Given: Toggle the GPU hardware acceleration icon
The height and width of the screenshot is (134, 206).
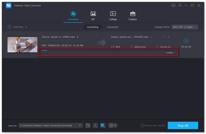Looking at the screenshot, I should tap(103, 126).
